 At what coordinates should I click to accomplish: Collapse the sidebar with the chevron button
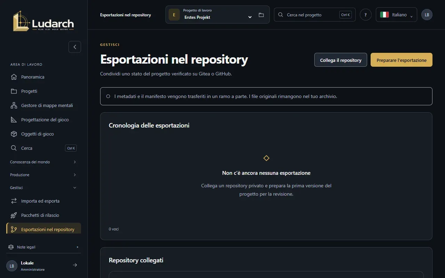75,47
